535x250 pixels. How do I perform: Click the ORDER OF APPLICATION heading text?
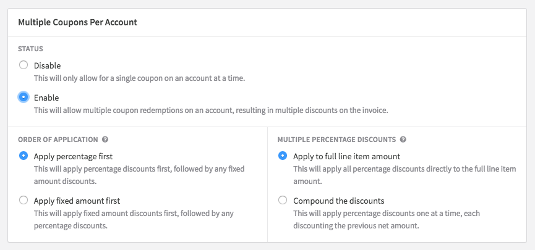click(58, 140)
